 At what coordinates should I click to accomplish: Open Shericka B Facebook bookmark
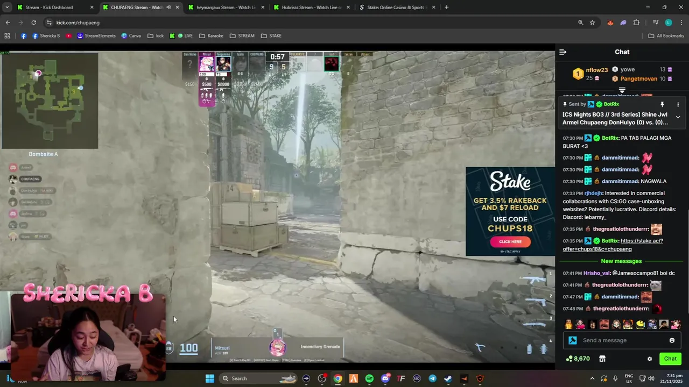click(x=46, y=36)
